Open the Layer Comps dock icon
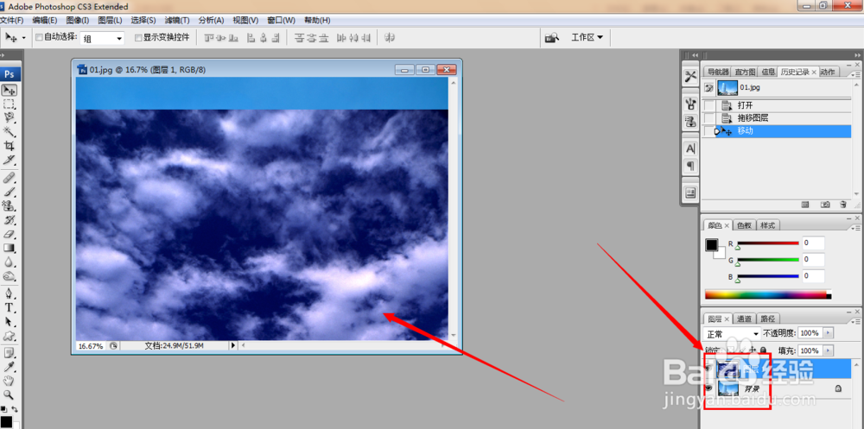 690,192
